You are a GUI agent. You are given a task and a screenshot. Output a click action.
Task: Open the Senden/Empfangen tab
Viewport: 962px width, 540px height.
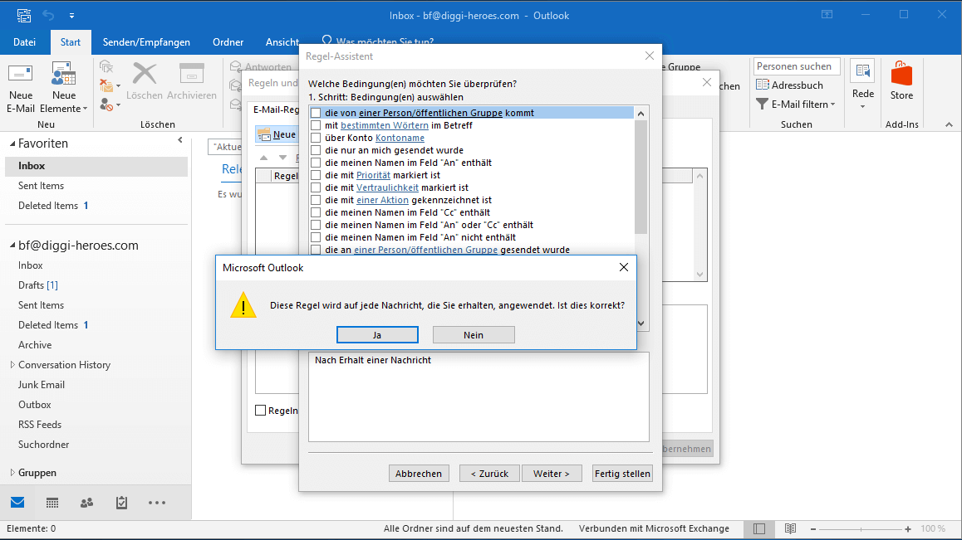click(x=146, y=42)
